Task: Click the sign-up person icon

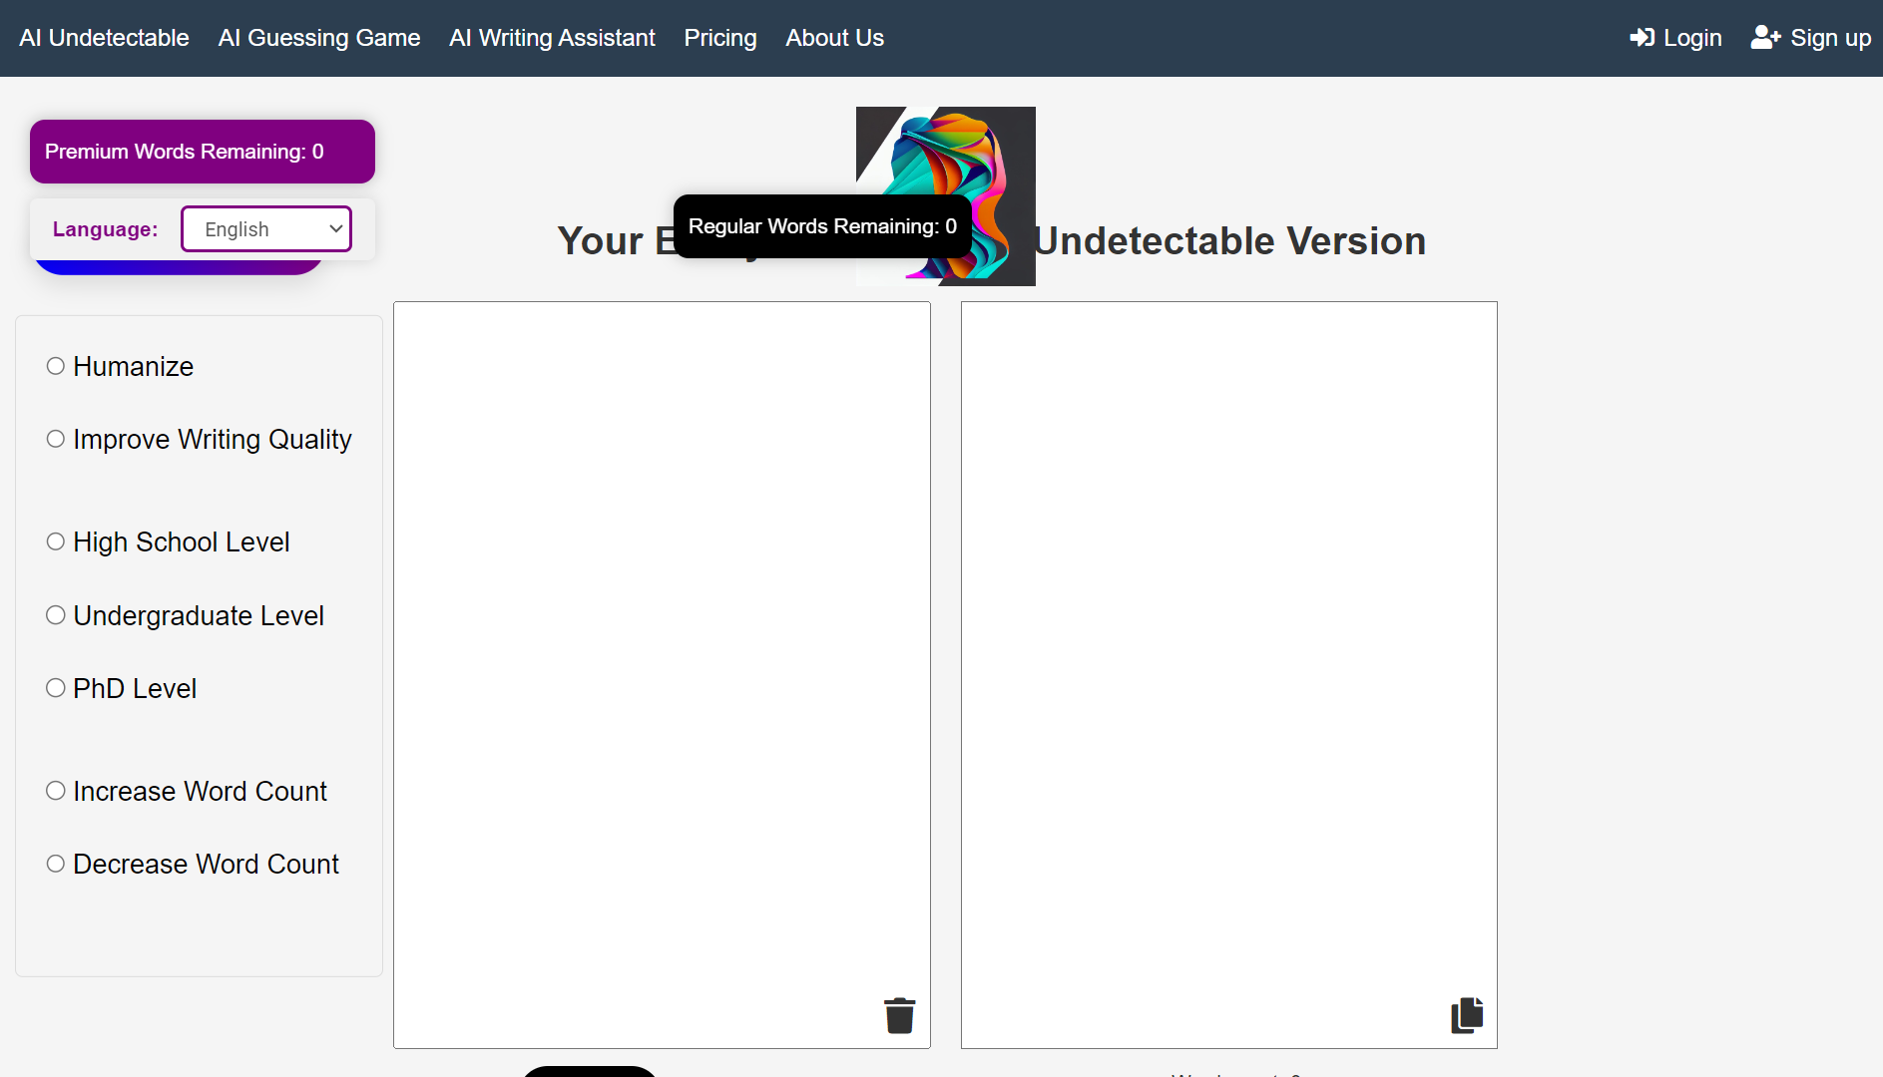Action: click(1764, 36)
